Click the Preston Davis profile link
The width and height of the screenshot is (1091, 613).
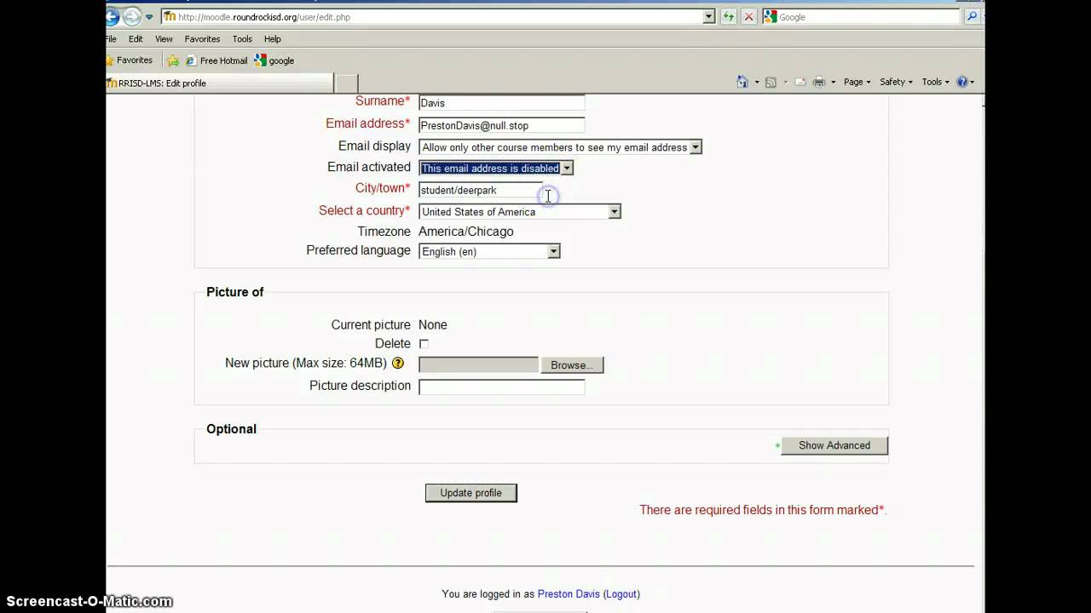pos(569,594)
